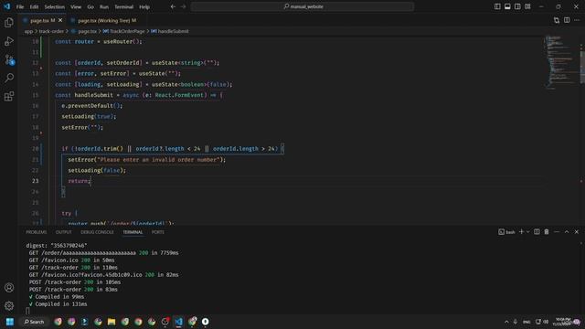Toggle the bottom panel layout icon
Screen dimensions: 585x329
pos(507,6)
